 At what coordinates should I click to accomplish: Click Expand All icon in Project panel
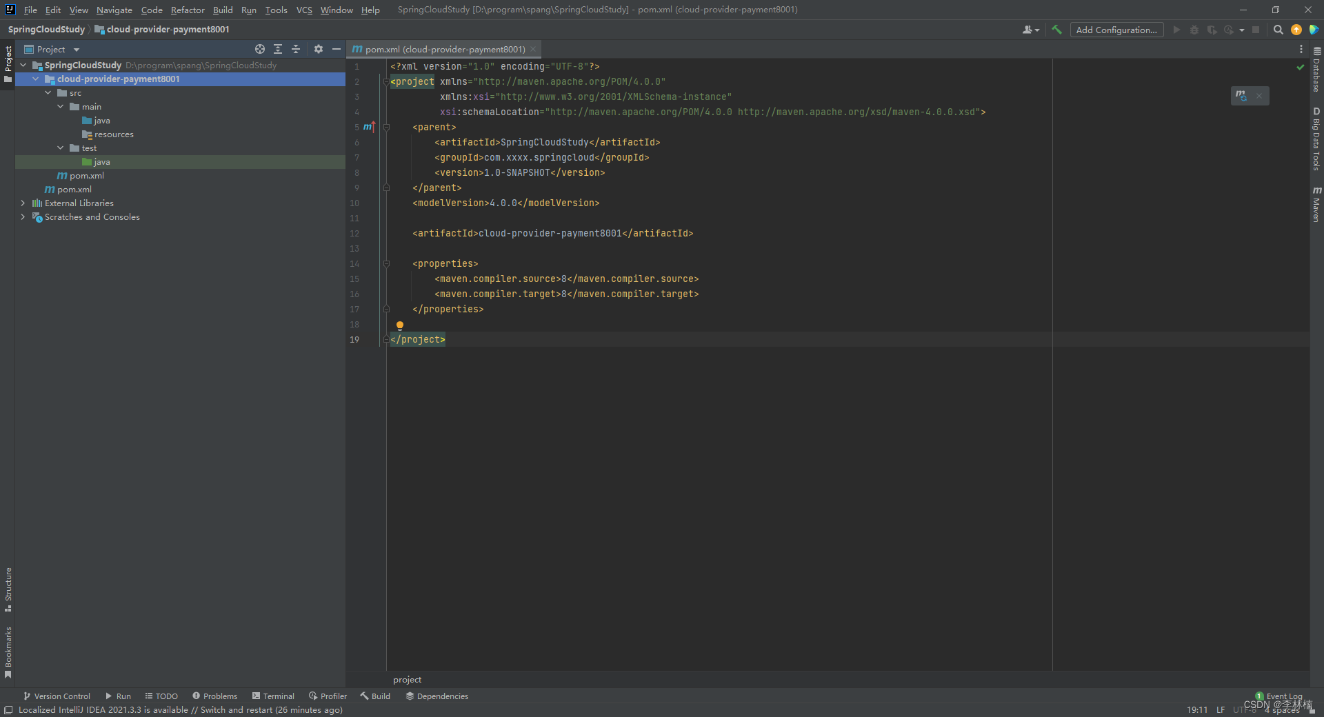(x=278, y=49)
